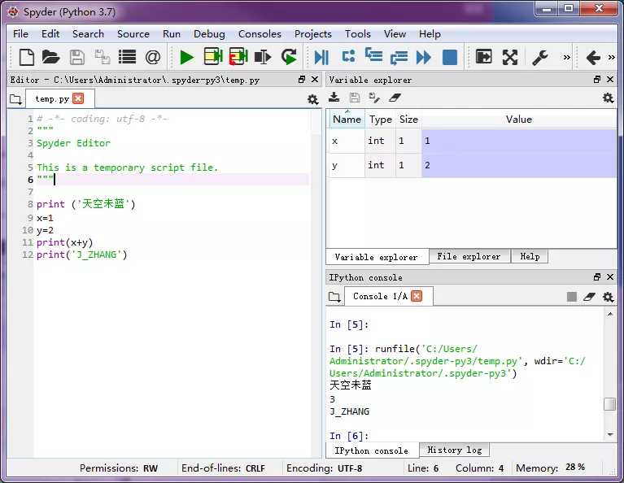Select value cell of variable x
The width and height of the screenshot is (624, 483).
[519, 141]
